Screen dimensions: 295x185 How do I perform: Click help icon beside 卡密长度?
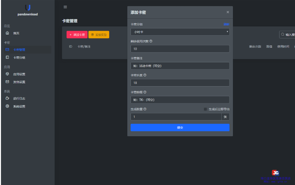(x=145, y=75)
